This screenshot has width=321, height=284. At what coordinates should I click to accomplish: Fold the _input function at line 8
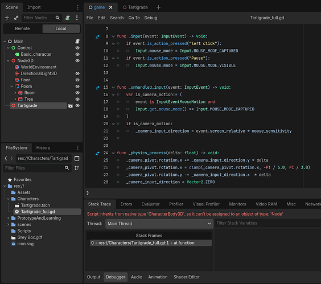[113, 36]
